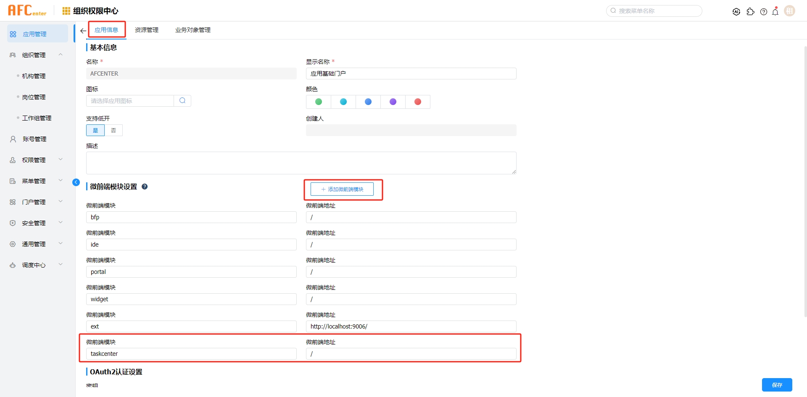Screen dimensions: 807x397
Task: Open the help question mark icon in header
Action: (x=764, y=12)
